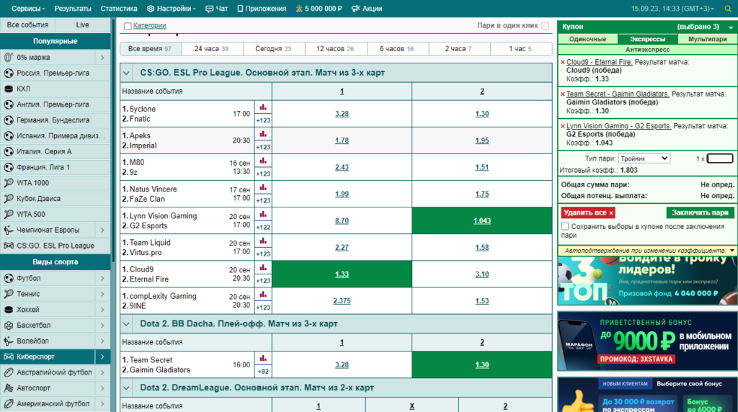Viewport: 738px width, 412px height.
Task: Open statistics icon for 5yclone vs Fnatic
Action: click(x=263, y=108)
